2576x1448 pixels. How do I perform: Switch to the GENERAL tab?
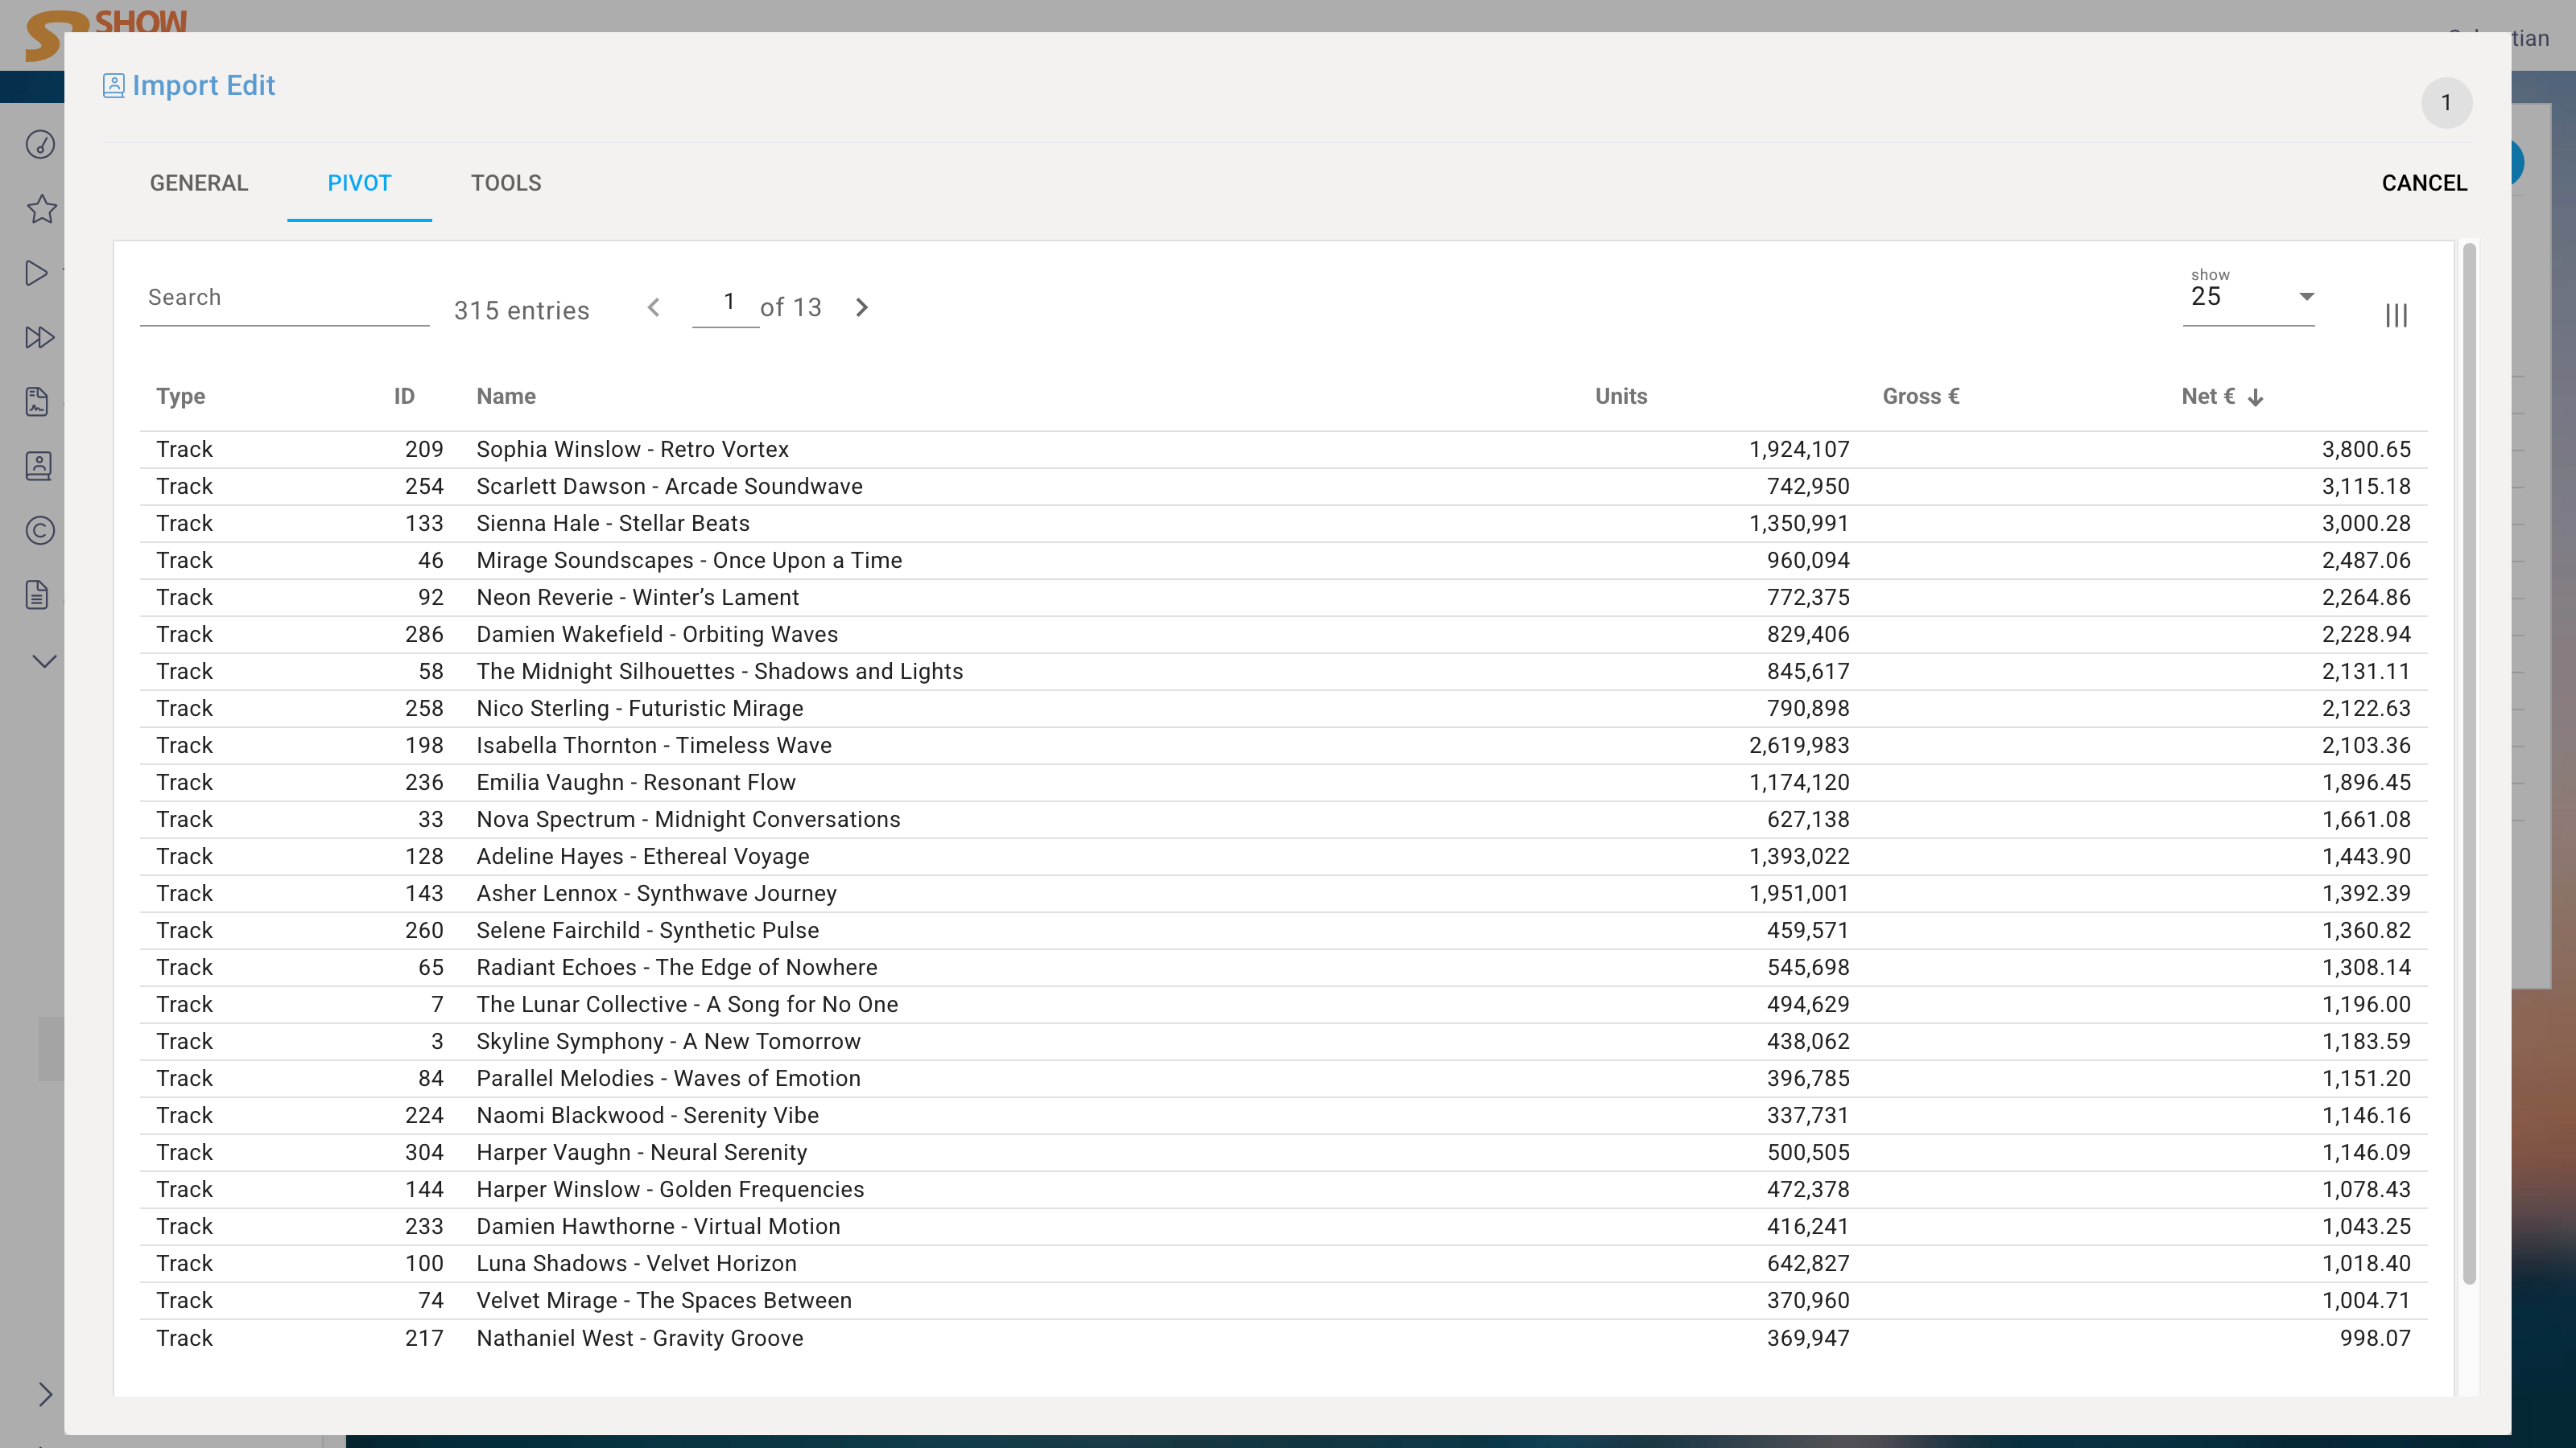click(198, 183)
